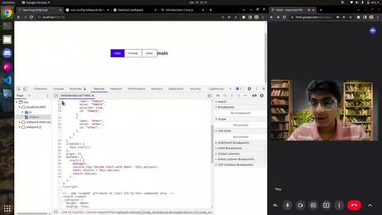The height and width of the screenshot is (215, 382).
Task: Toggle the device toolbar icon in DevTools
Action: 25,89
